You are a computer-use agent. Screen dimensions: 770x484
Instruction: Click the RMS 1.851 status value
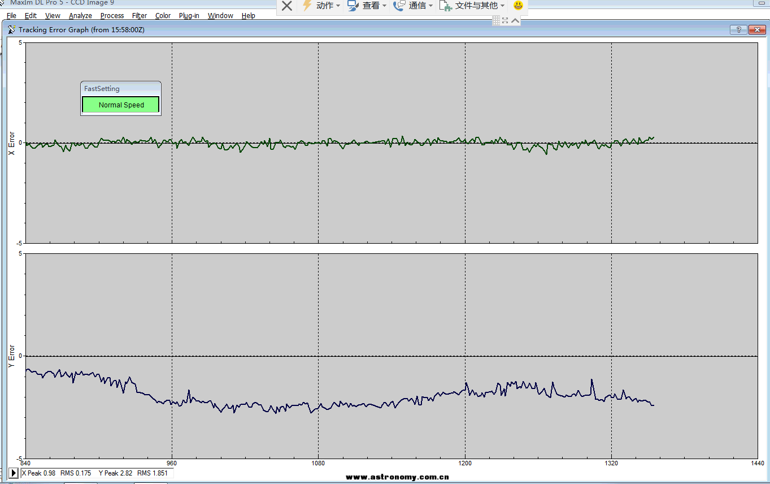click(153, 473)
